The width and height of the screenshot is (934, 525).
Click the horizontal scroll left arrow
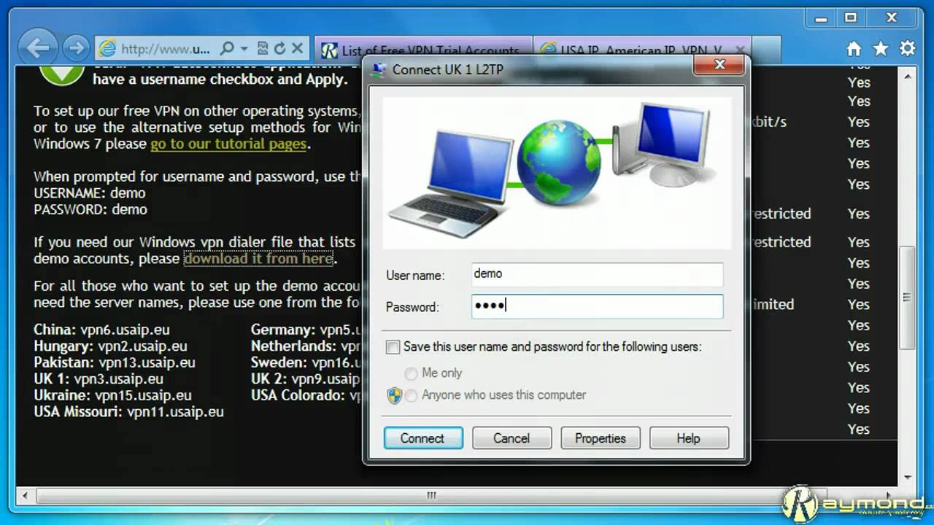coord(25,495)
